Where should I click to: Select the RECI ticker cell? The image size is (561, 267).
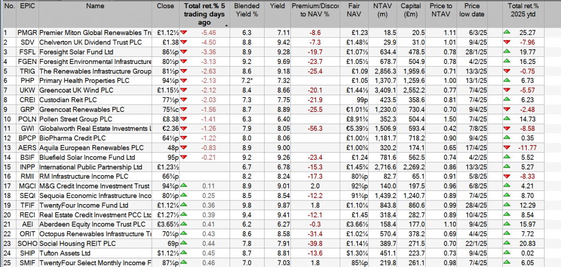click(x=27, y=215)
